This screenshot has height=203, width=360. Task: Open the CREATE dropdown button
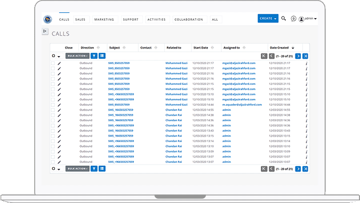click(268, 18)
